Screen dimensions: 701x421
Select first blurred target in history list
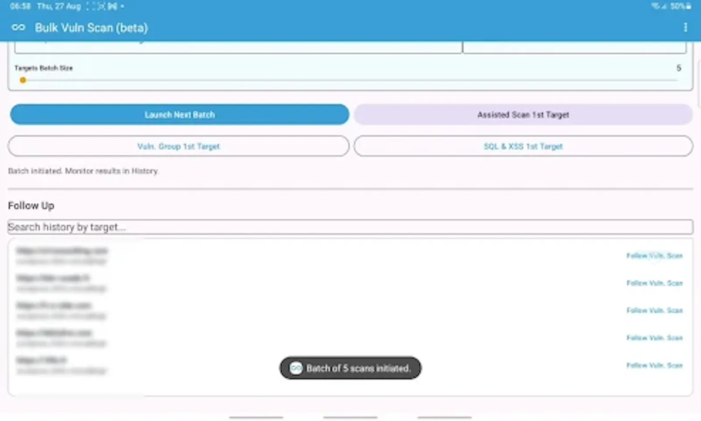point(62,256)
